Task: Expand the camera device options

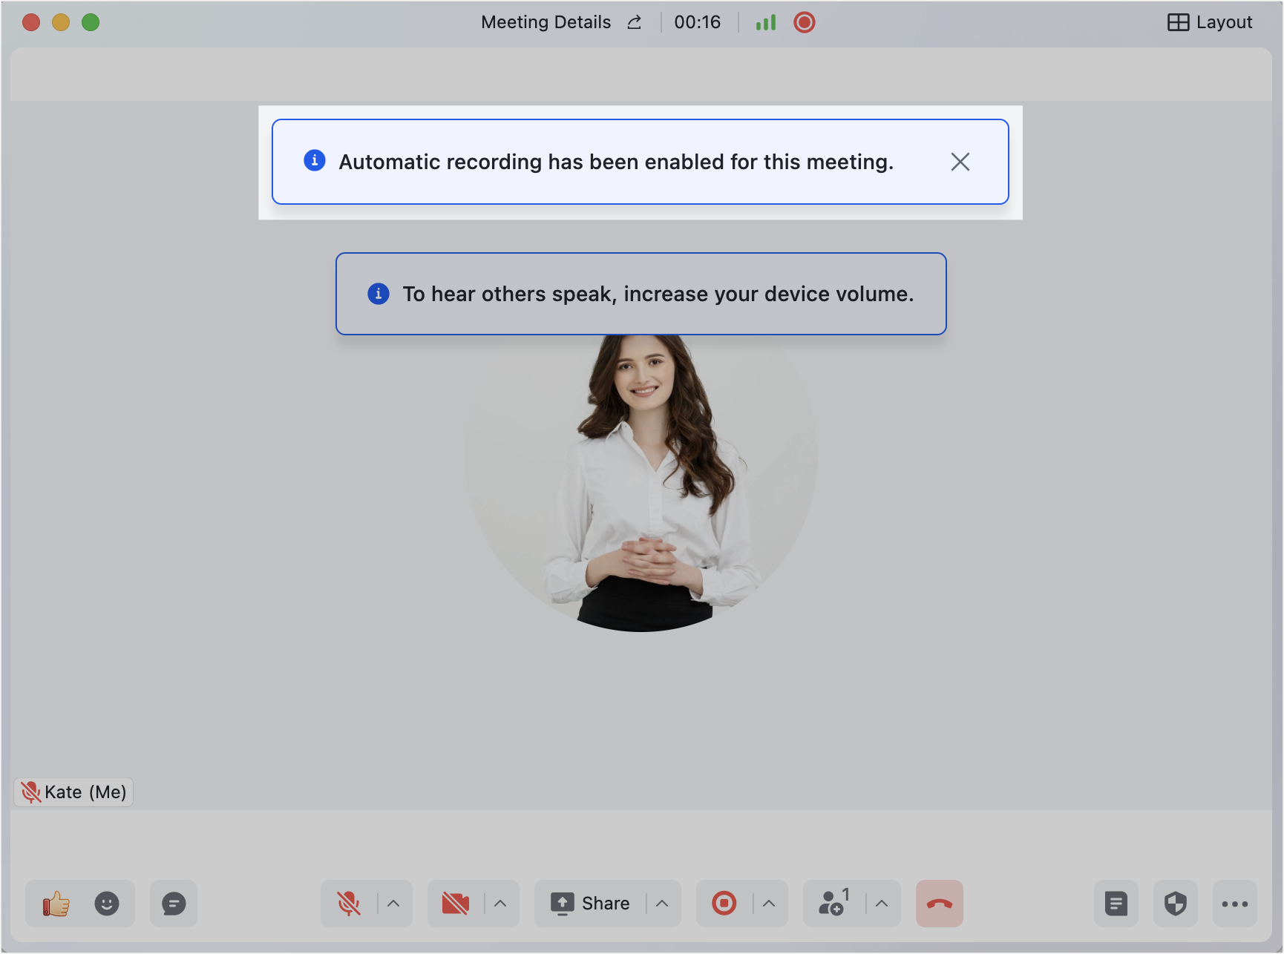Action: point(498,904)
